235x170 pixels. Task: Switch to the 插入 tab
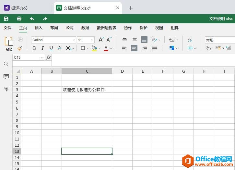[38, 28]
